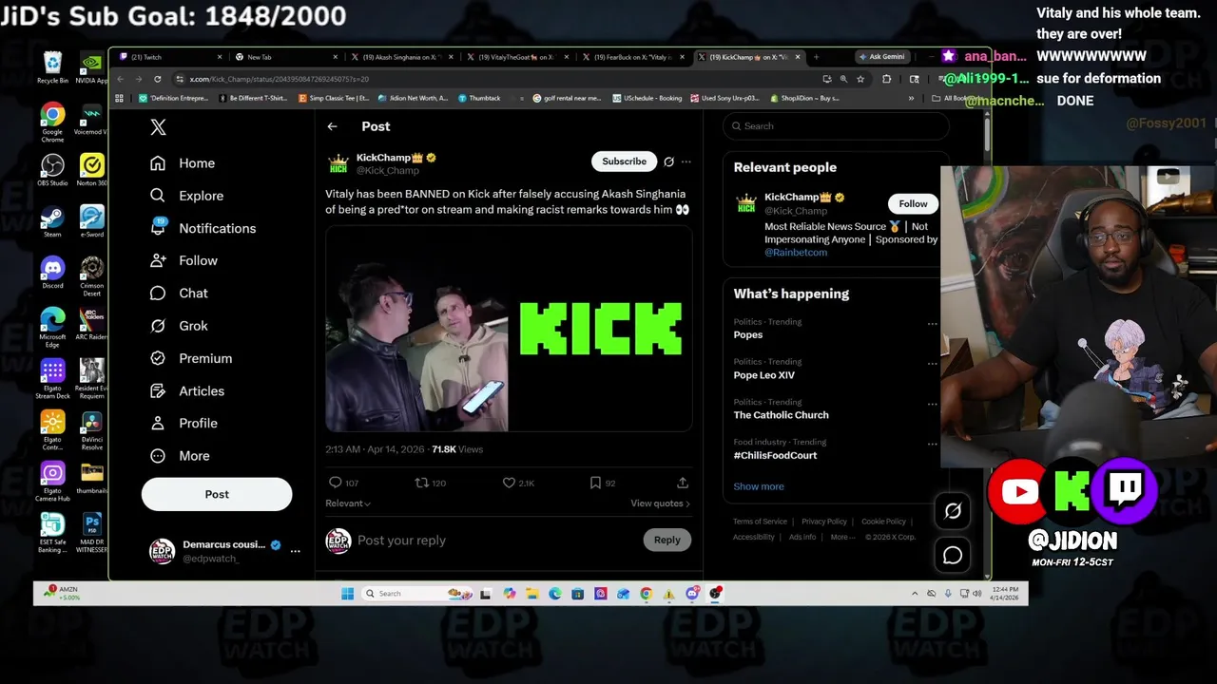Open the floating chat messages button
Viewport: 1217px width, 684px height.
pos(953,556)
